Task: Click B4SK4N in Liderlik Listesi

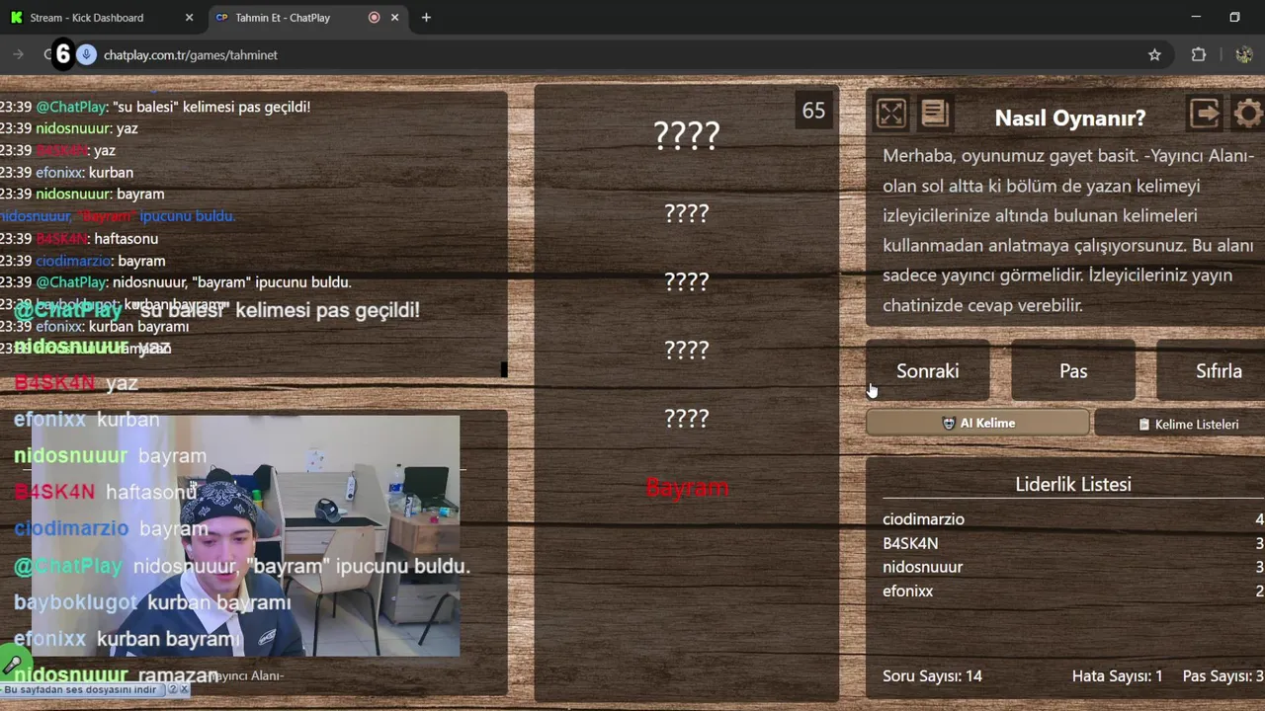Action: tap(910, 543)
